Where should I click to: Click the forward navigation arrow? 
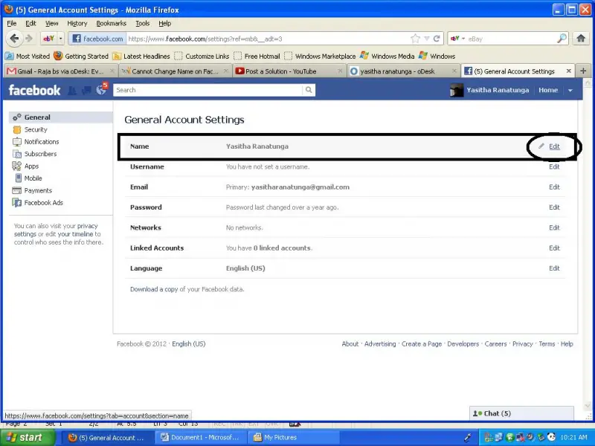pos(29,39)
